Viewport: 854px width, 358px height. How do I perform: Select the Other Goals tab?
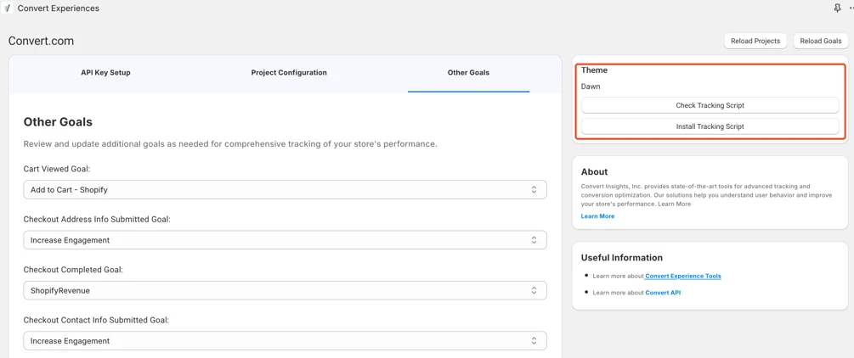coord(468,73)
